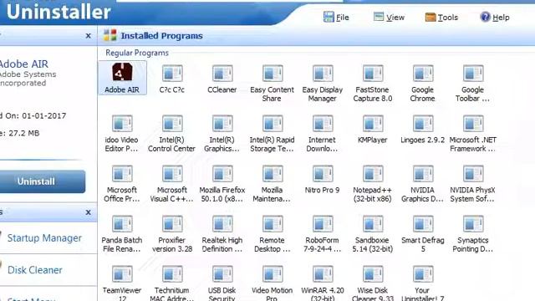Select the Easy Content Share icon
Image resolution: width=535 pixels, height=301 pixels.
(273, 73)
